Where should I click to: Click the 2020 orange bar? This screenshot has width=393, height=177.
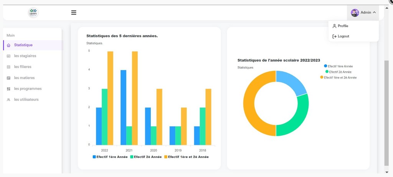click(159, 117)
